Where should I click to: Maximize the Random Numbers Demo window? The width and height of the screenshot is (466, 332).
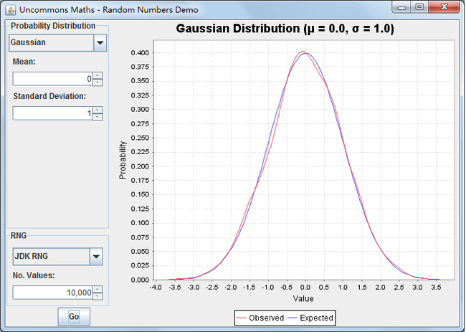pyautogui.click(x=419, y=7)
